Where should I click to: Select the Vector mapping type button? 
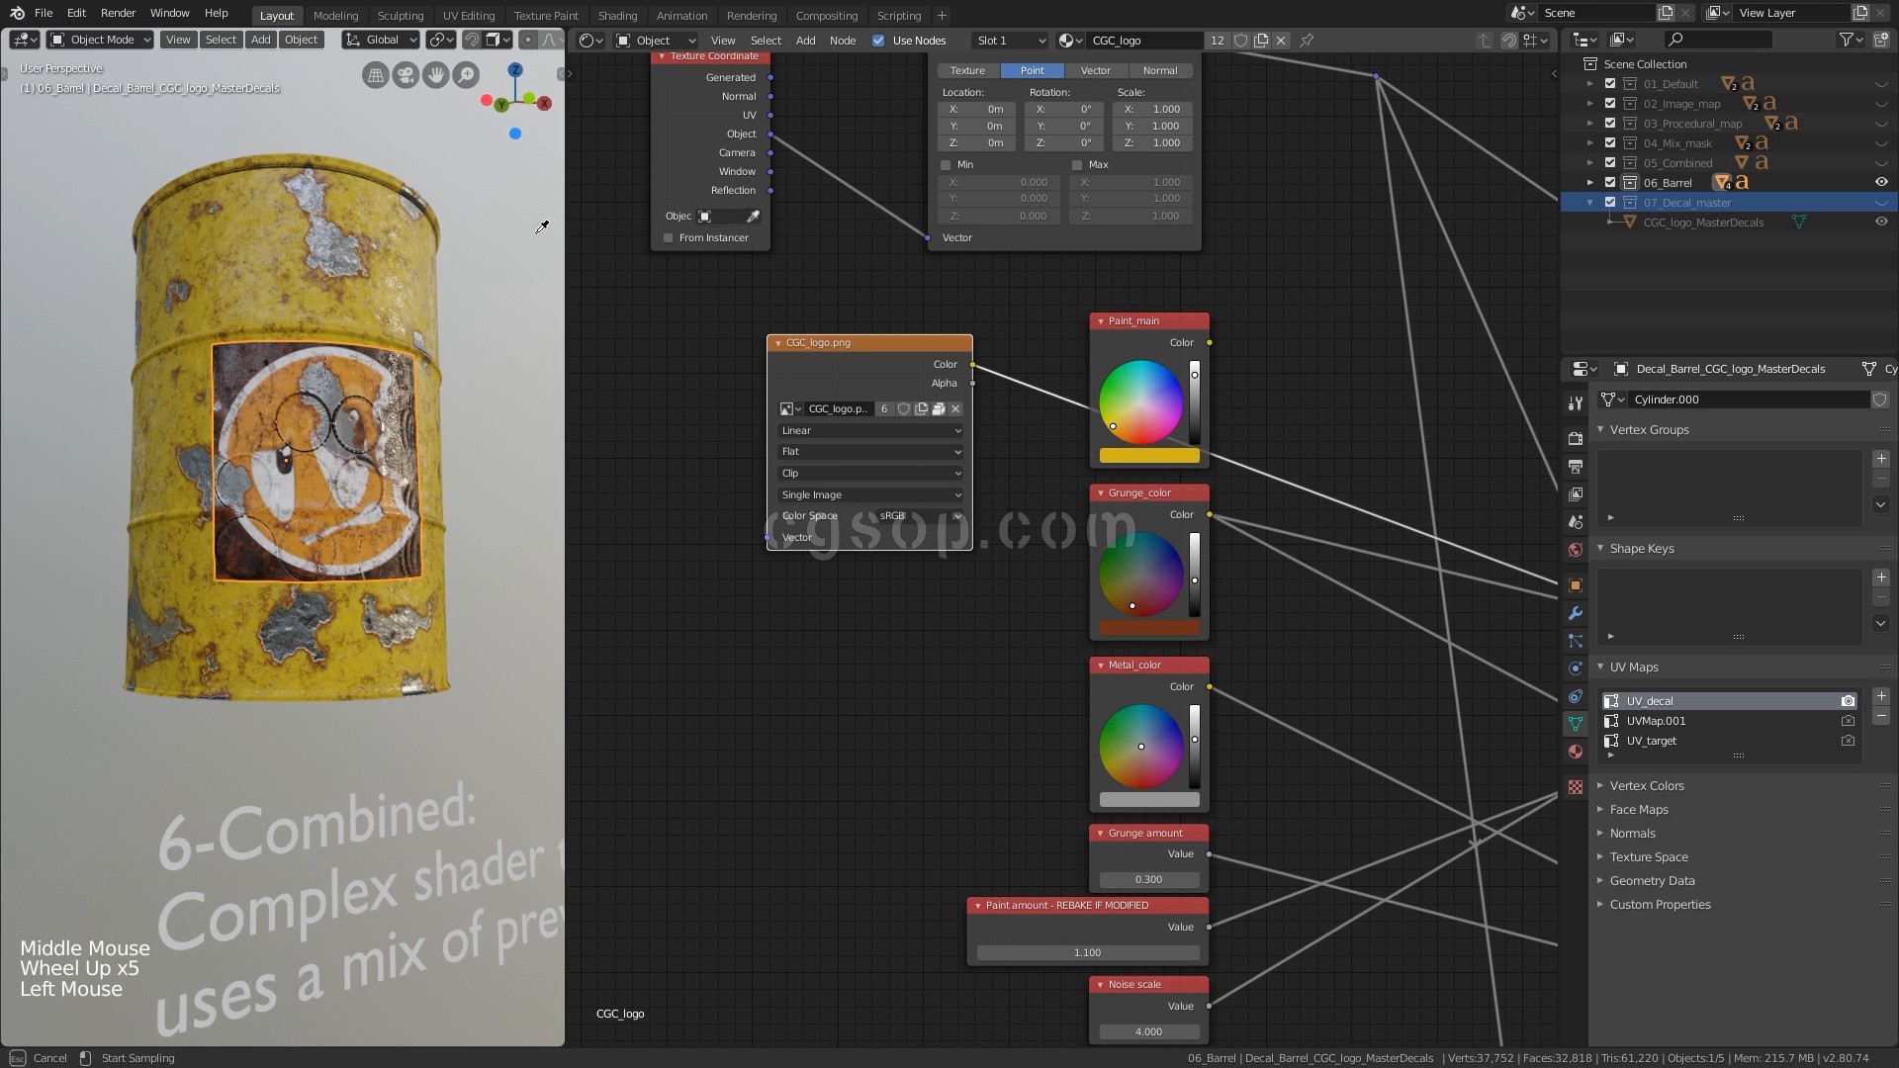[1095, 71]
